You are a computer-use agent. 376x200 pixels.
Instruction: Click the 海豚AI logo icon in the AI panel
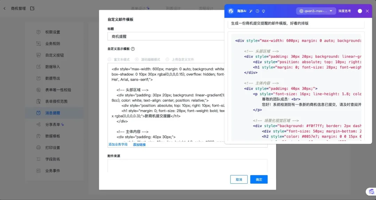pos(231,11)
